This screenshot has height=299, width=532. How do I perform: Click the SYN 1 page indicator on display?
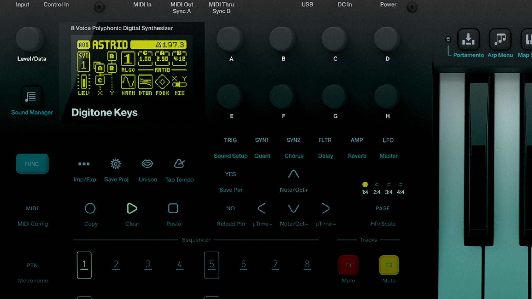(x=83, y=62)
